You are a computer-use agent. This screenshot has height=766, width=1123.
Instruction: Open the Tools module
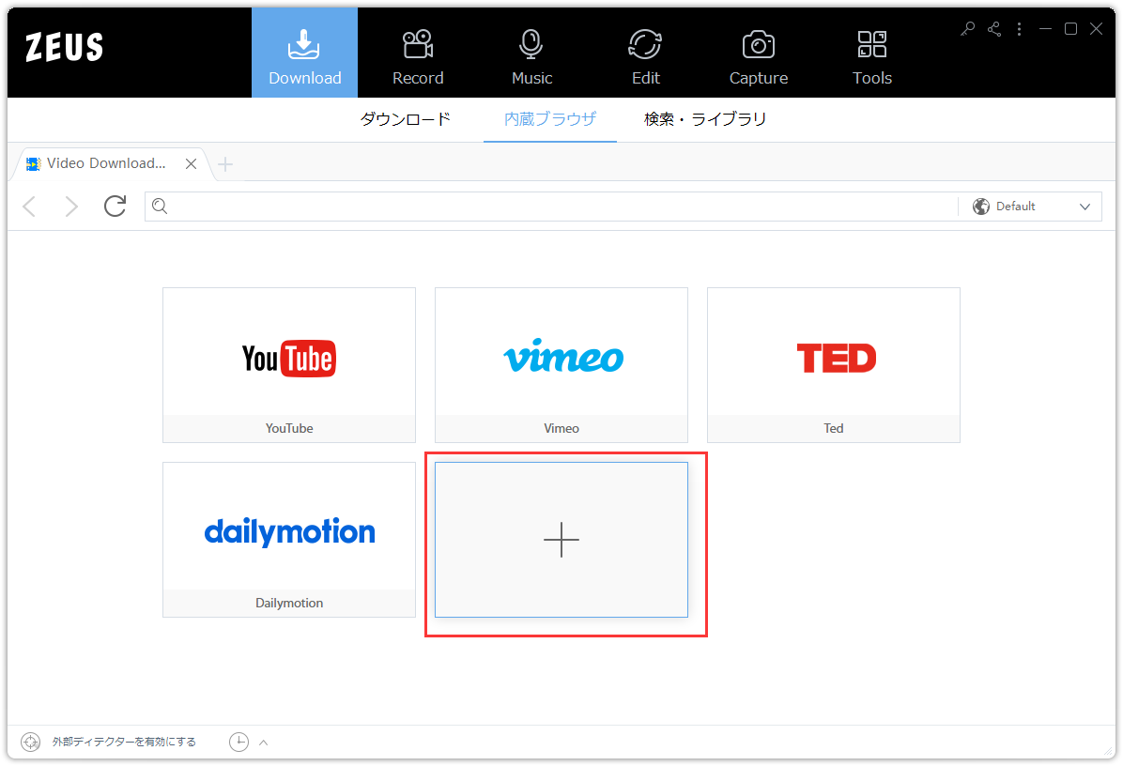[871, 54]
